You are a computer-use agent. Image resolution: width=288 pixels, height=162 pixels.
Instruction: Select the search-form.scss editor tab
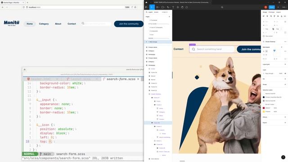[121, 79]
